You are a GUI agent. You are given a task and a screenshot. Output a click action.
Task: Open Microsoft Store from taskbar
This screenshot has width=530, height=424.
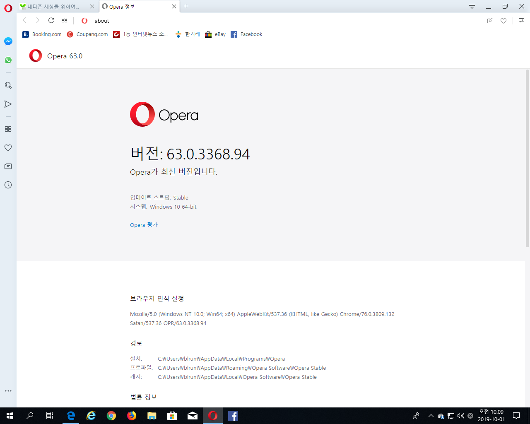172,416
